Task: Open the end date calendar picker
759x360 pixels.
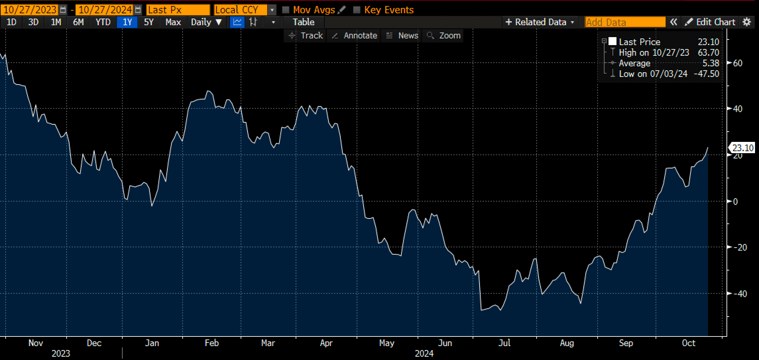Action: (139, 10)
